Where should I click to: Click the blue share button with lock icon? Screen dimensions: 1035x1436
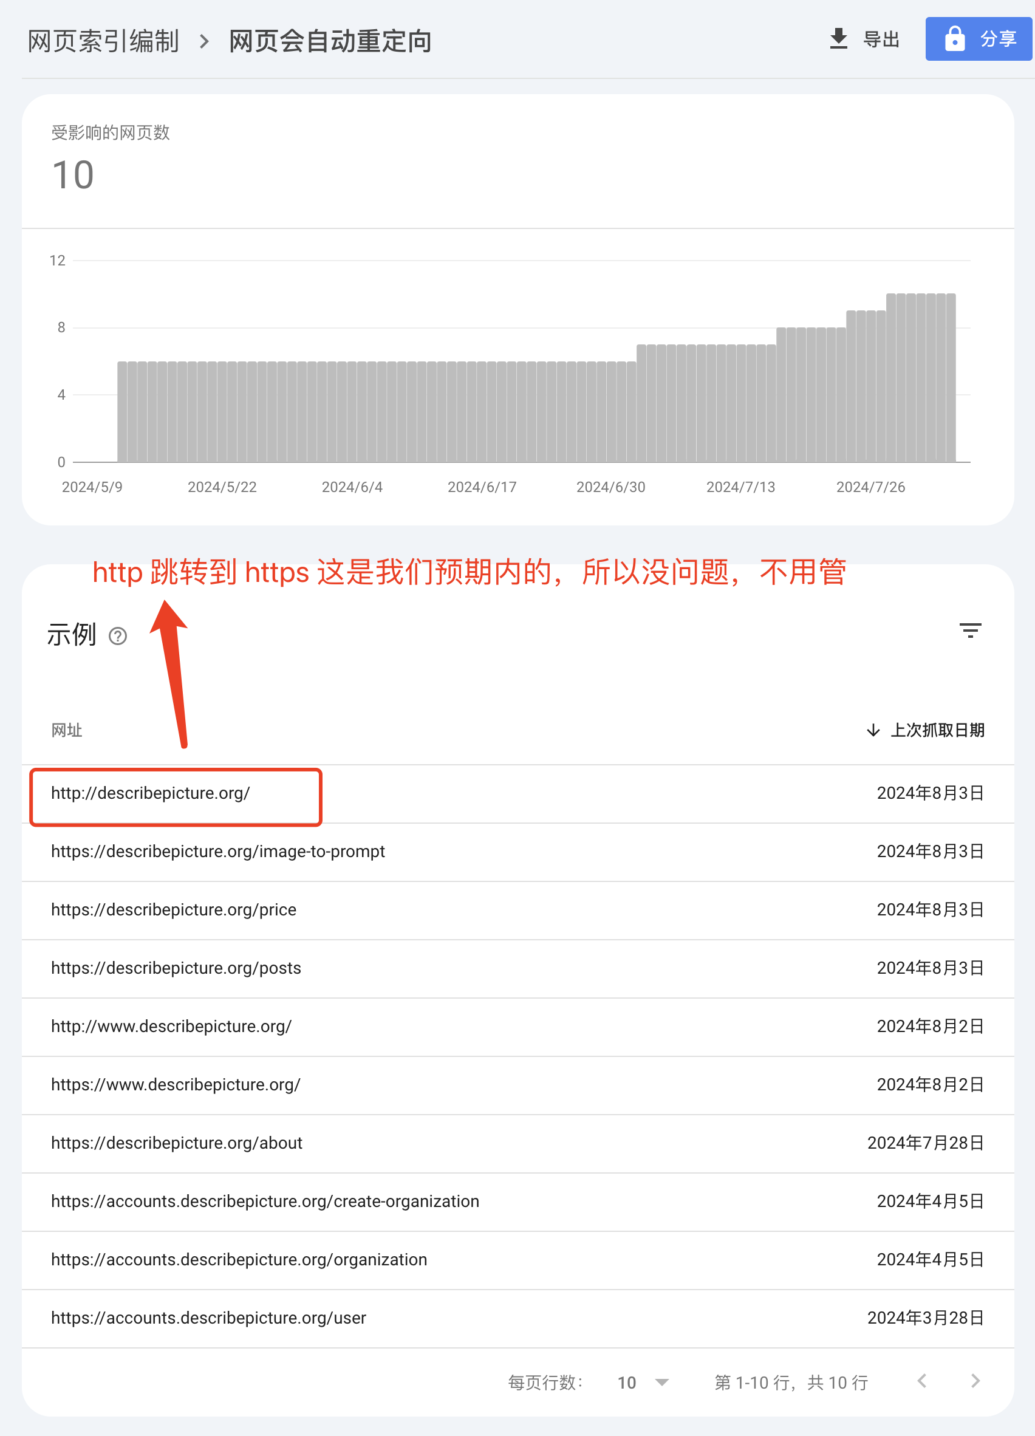click(x=979, y=39)
